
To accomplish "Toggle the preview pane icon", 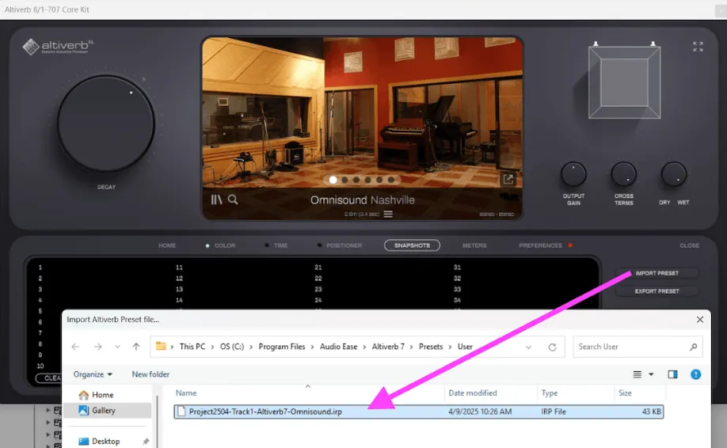I will (x=672, y=374).
